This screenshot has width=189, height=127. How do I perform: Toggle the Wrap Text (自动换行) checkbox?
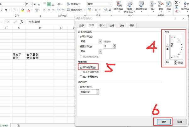pos(81,67)
